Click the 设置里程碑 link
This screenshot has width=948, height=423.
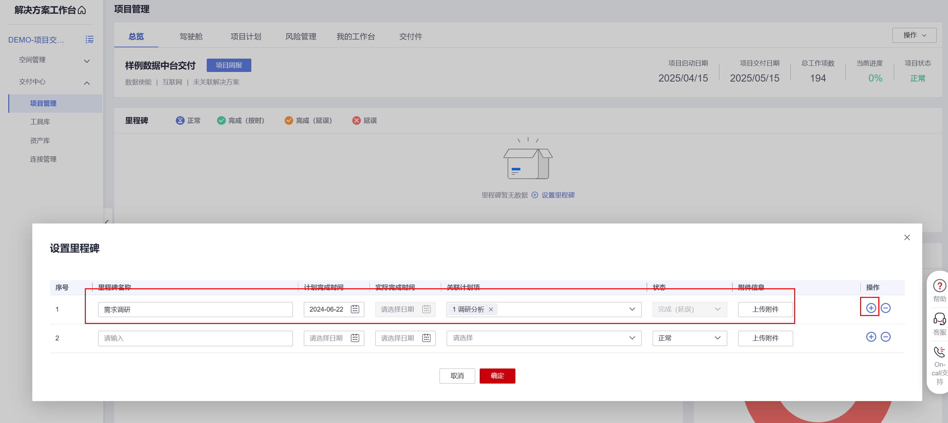point(558,195)
